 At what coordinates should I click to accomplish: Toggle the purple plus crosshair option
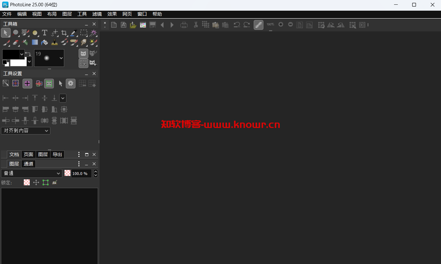pos(27,83)
